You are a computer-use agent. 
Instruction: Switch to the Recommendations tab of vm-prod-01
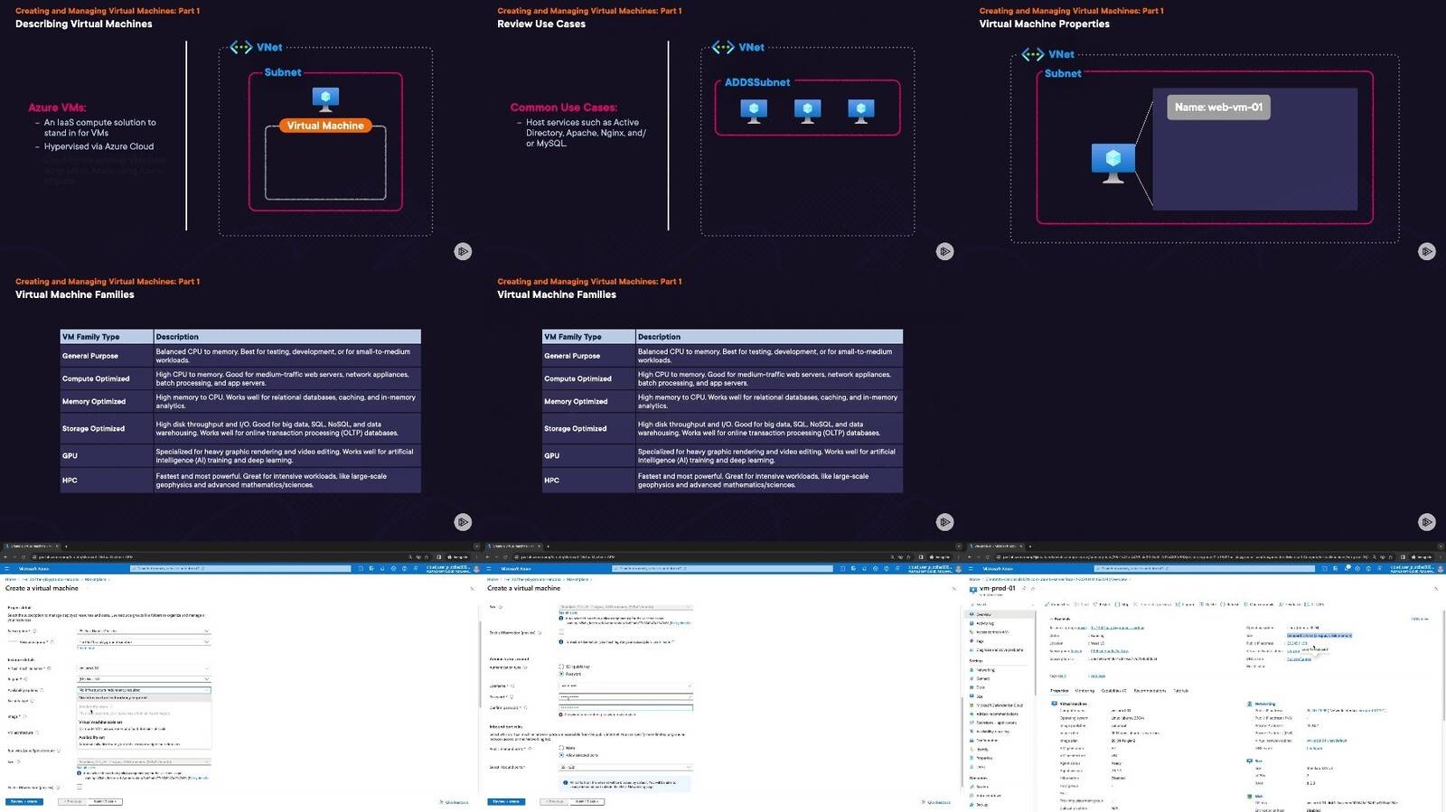pyautogui.click(x=1150, y=691)
